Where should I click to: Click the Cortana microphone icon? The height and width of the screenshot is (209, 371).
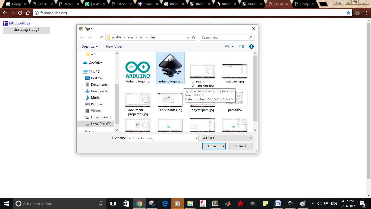101,204
